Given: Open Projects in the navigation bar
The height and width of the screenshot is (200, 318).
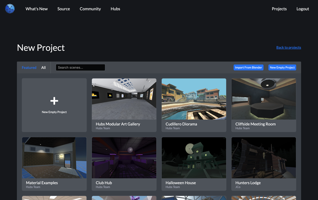Looking at the screenshot, I should tap(279, 9).
